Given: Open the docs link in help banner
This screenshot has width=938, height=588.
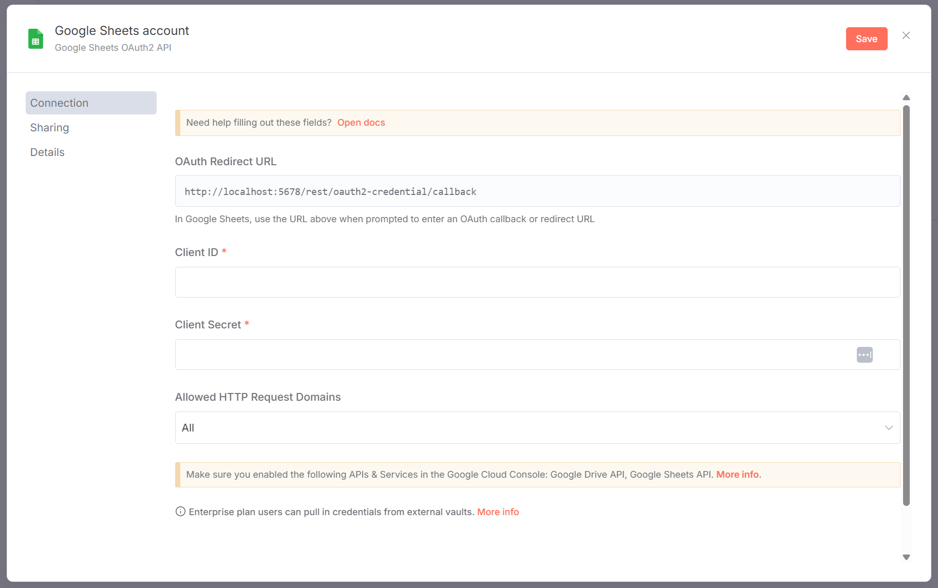Looking at the screenshot, I should [361, 123].
